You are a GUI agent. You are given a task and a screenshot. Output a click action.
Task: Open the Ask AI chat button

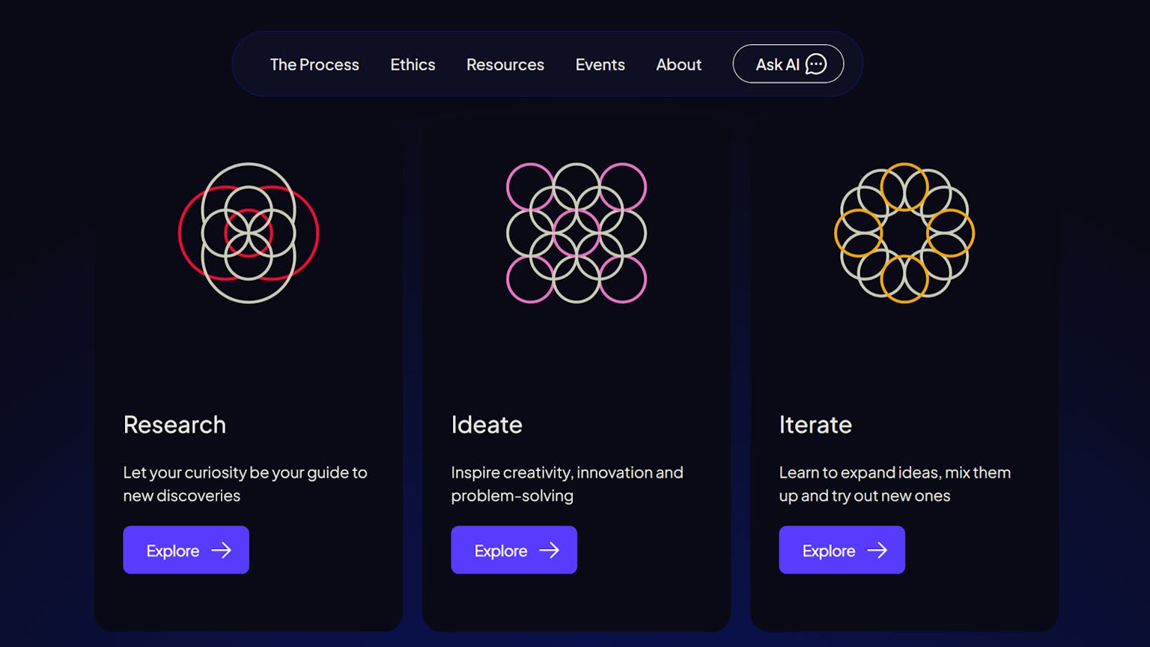click(788, 64)
